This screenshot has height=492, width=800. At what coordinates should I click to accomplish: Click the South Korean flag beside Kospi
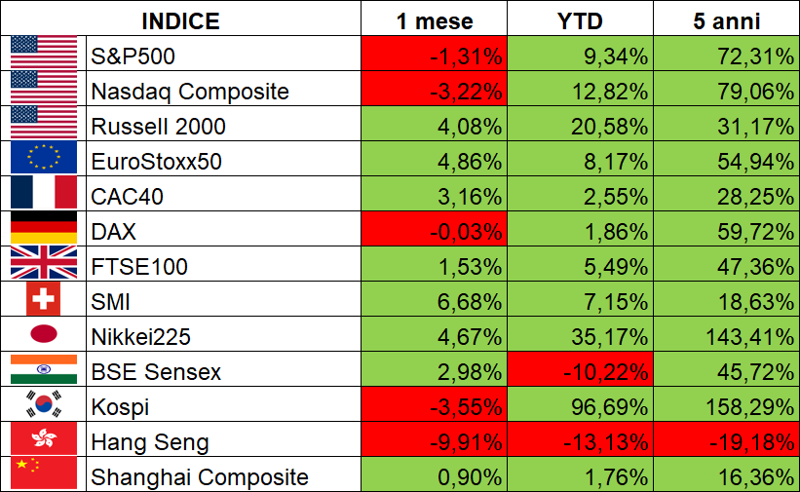tap(44, 403)
